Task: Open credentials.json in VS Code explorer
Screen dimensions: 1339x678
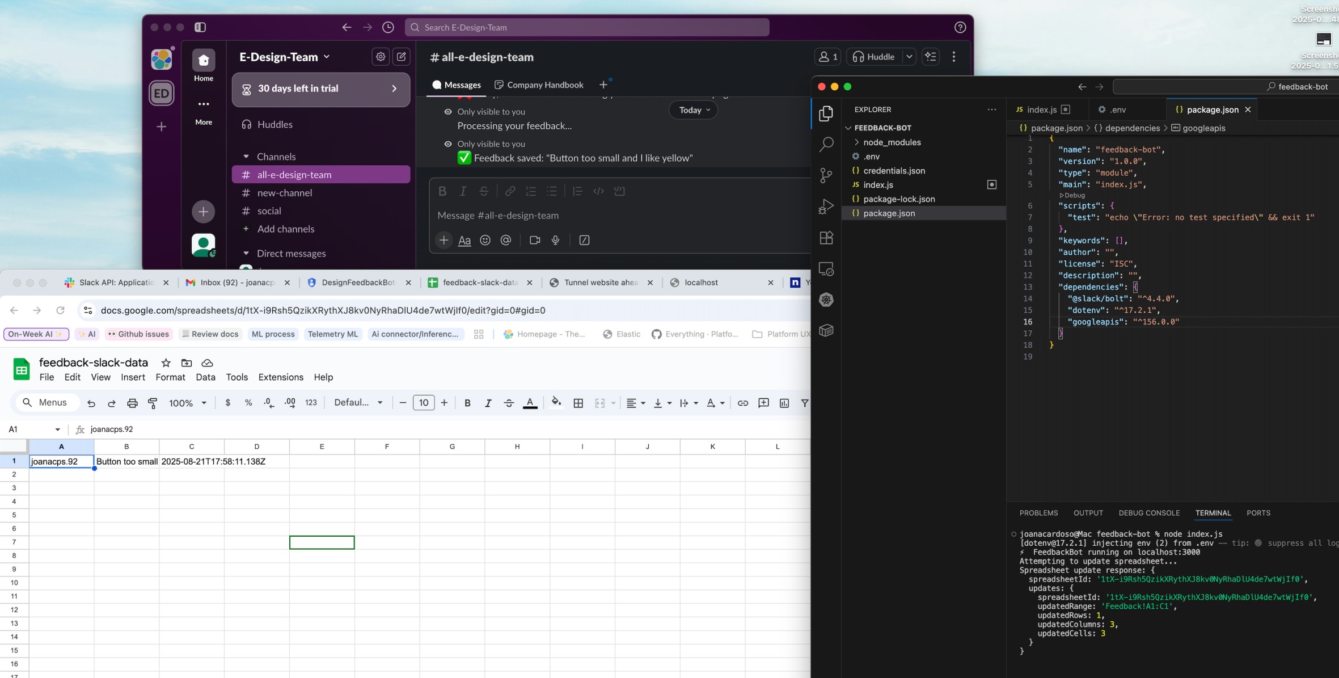Action: (894, 171)
